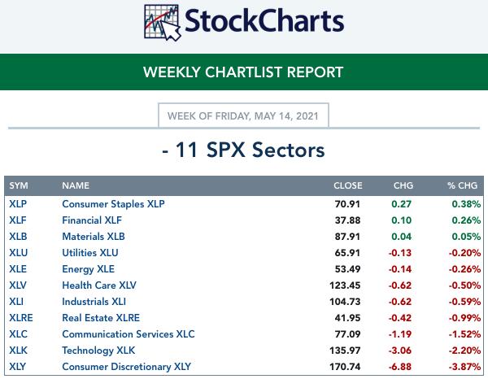
Task: Click the Energy XLE name link
Action: pyautogui.click(x=89, y=269)
